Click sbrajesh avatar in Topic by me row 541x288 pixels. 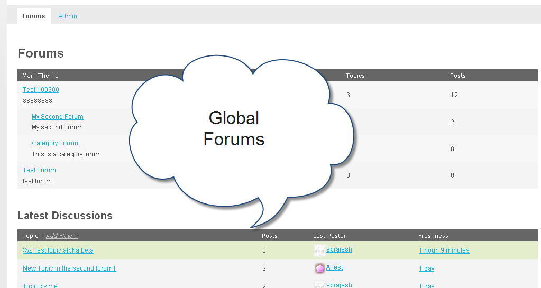pyautogui.click(x=320, y=285)
